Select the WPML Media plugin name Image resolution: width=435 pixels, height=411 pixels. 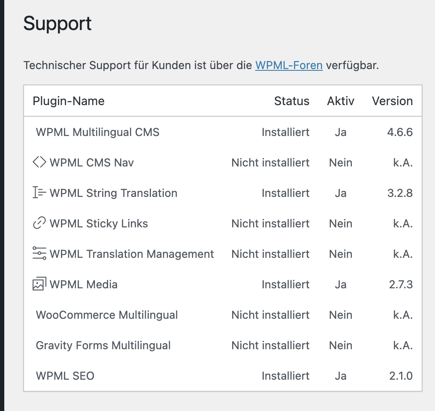click(84, 285)
